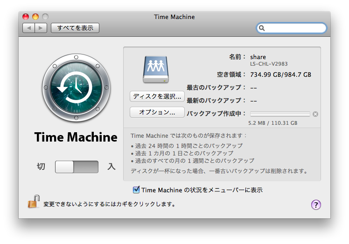Click the '過去のすべての月の 1 週間ごとのバックアップ' line
Screen dimensions: 349x244
pos(195,161)
